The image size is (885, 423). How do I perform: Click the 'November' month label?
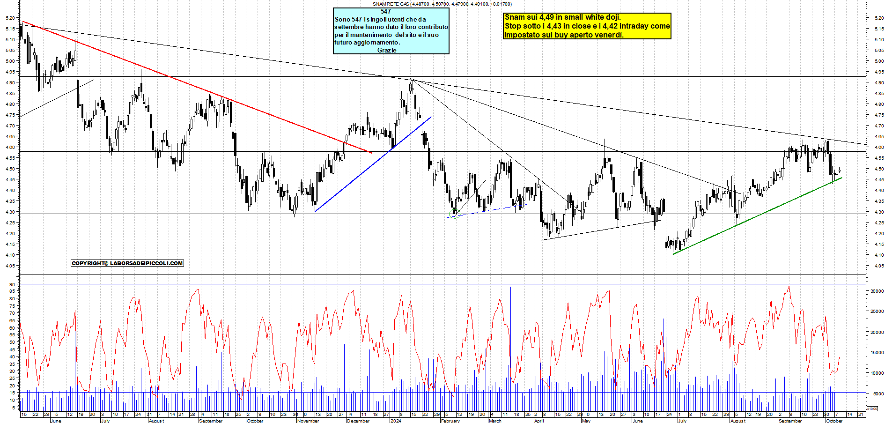[x=308, y=421]
